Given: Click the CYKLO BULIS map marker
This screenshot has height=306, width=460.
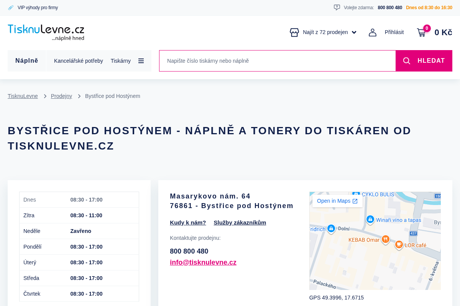Looking at the screenshot, I should [356, 194].
